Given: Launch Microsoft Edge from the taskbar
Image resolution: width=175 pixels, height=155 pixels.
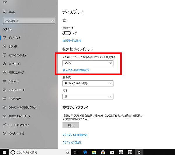Looking at the screenshot, I should coord(85,152).
